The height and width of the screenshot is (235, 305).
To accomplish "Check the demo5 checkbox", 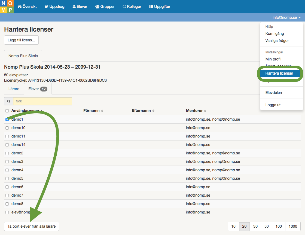I will 7,179.
